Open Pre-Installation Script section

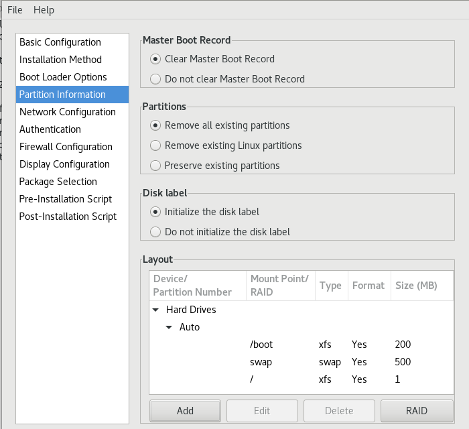pos(72,199)
